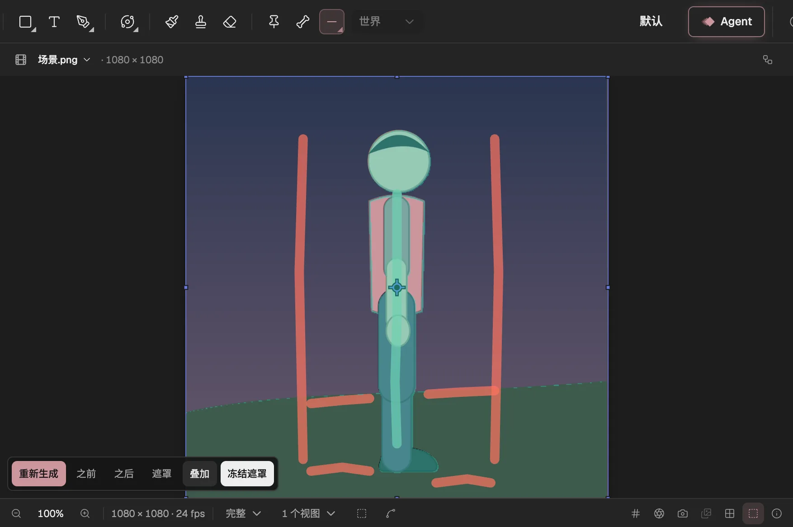Switch to the 之后 view tab

coord(124,474)
